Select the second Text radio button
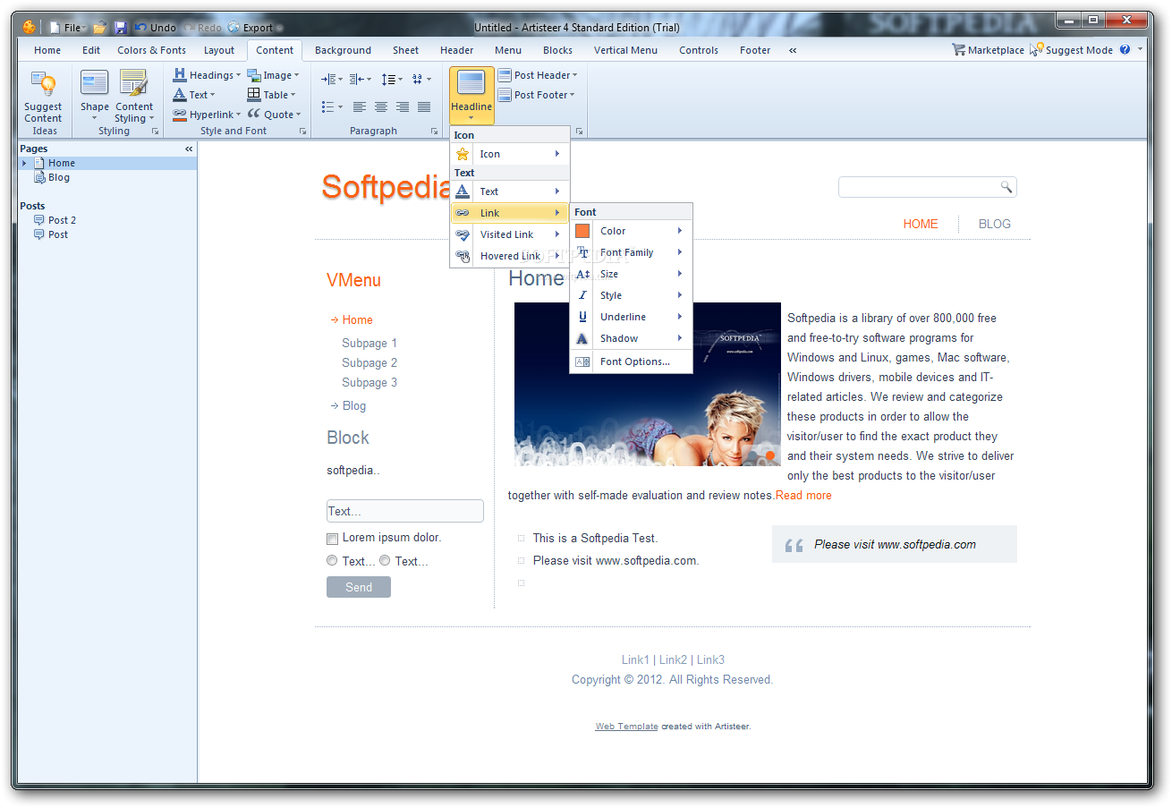The width and height of the screenshot is (1172, 808). pyautogui.click(x=385, y=561)
